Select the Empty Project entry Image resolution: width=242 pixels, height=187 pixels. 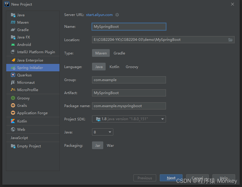click(33, 146)
